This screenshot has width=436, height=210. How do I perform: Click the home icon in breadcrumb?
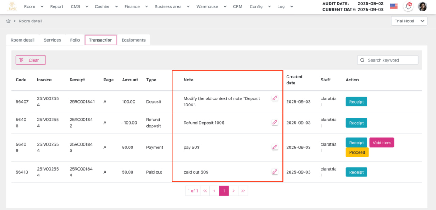pyautogui.click(x=9, y=21)
